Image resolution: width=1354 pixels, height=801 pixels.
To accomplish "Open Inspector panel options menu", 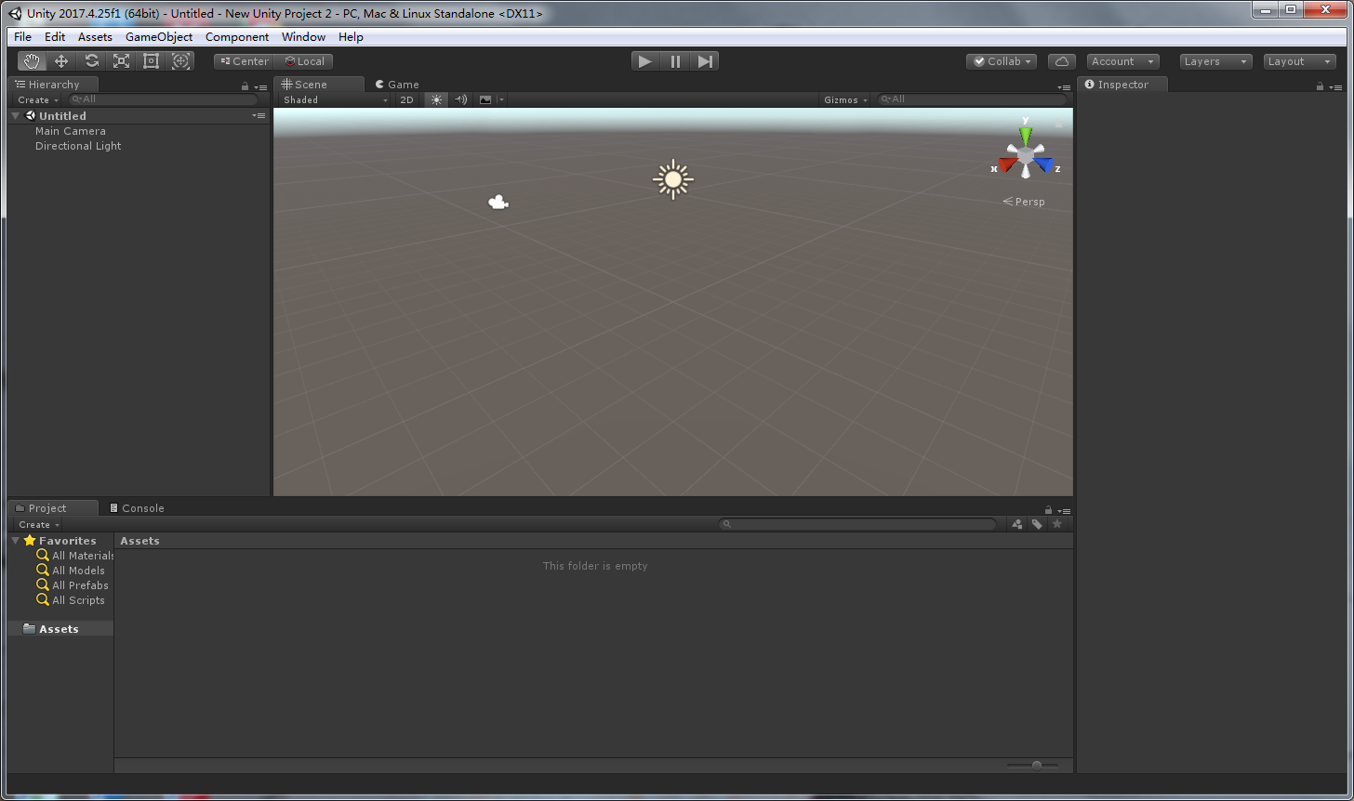I will 1336,86.
